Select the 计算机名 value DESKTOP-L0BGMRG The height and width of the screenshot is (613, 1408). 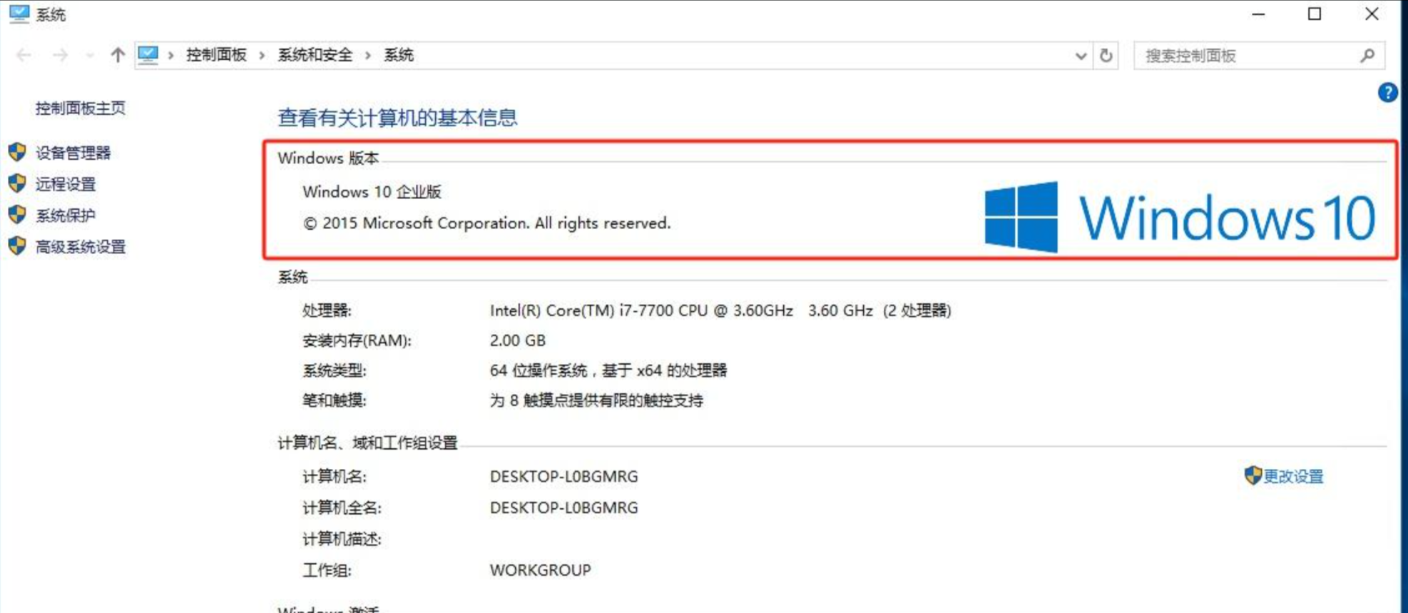coord(564,476)
